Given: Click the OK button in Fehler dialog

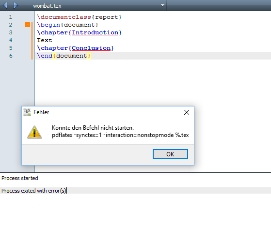Looking at the screenshot, I should coord(170,154).
